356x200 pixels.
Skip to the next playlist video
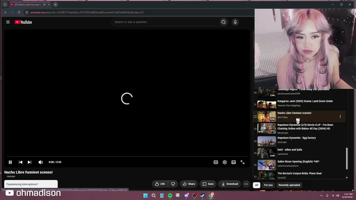[29, 162]
